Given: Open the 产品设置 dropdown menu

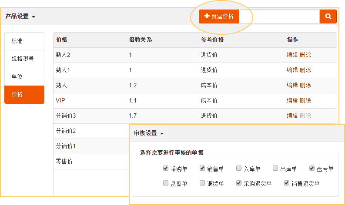Looking at the screenshot, I should 20,17.
